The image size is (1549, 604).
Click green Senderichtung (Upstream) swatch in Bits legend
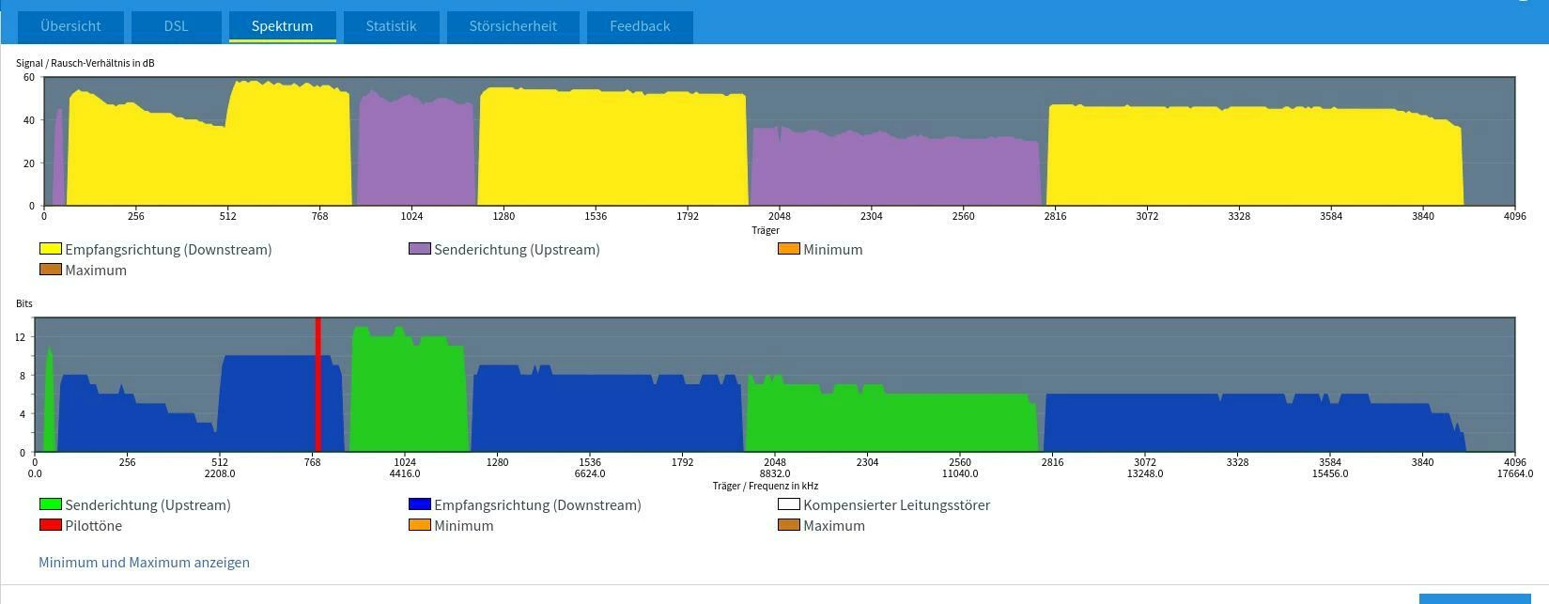[x=51, y=504]
